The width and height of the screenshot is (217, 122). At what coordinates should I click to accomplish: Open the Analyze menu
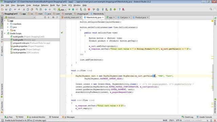[36, 5]
